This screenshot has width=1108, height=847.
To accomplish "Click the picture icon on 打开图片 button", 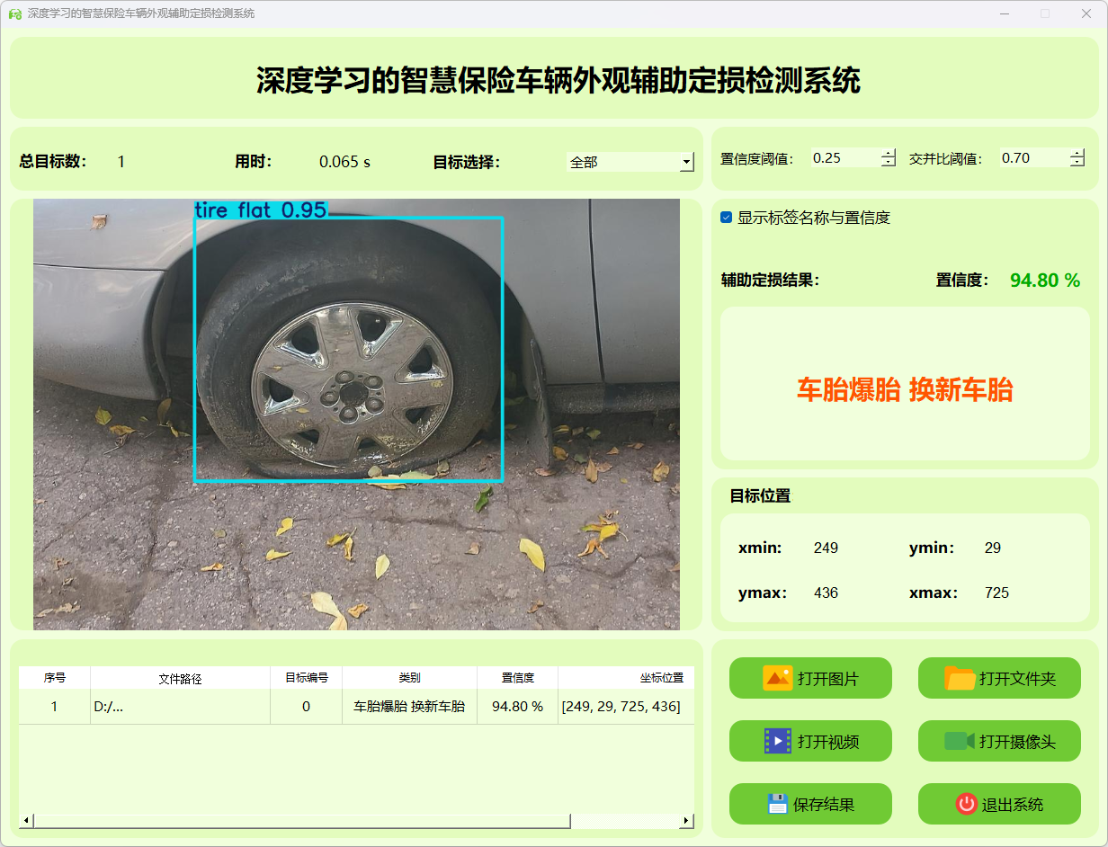I will pyautogui.click(x=777, y=678).
